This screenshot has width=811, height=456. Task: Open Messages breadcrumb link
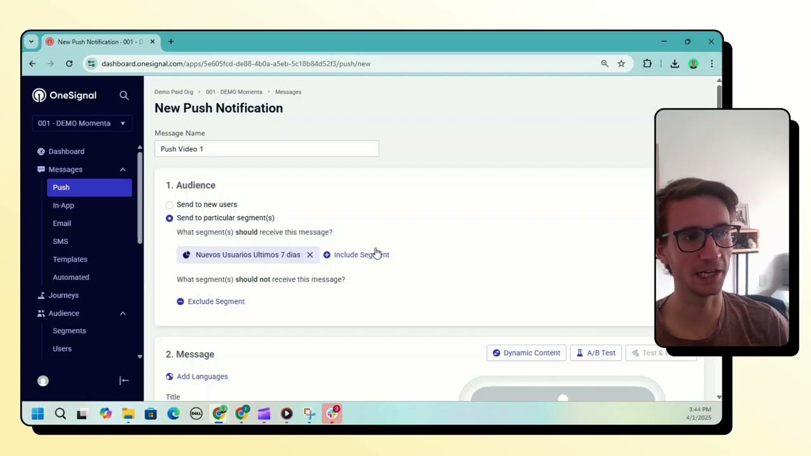(x=288, y=92)
